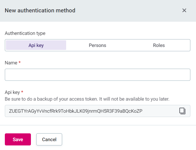Click the 'Name' field label
This screenshot has width=196, height=150.
tap(11, 63)
